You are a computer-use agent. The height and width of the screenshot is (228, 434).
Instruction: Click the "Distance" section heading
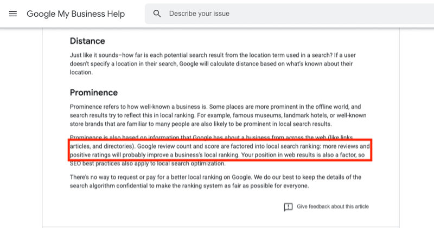point(87,41)
